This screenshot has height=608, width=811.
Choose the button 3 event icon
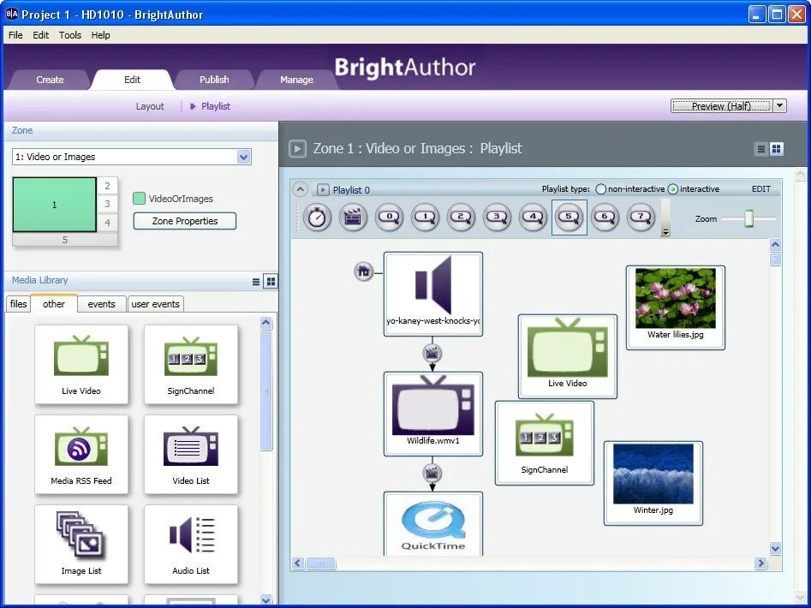tap(497, 218)
